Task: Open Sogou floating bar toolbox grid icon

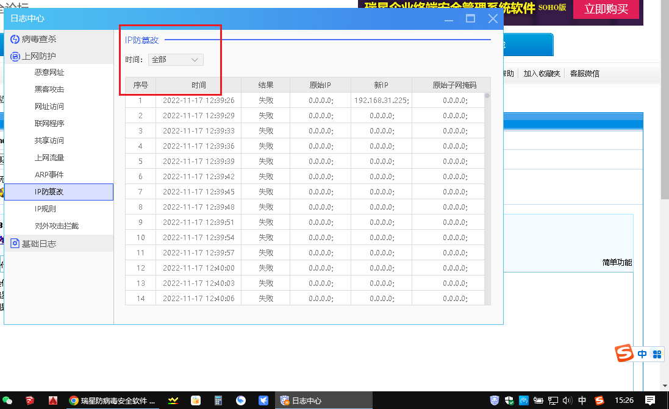Action: 657,354
